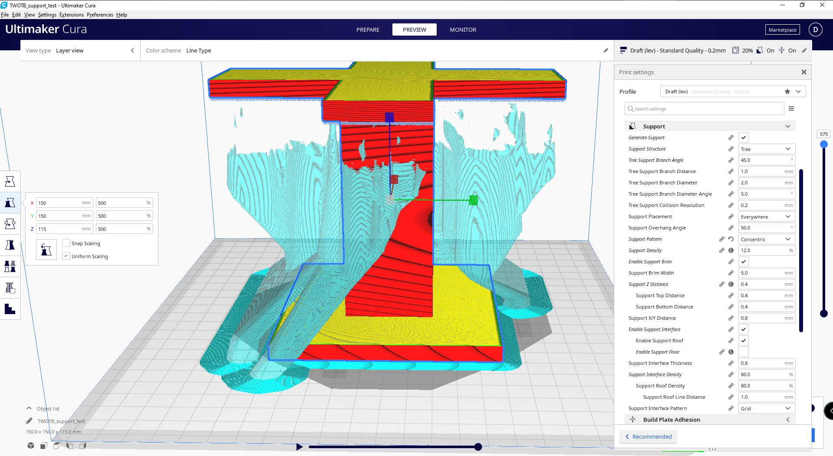
Task: Open the Support Placement dropdown
Action: (x=767, y=217)
